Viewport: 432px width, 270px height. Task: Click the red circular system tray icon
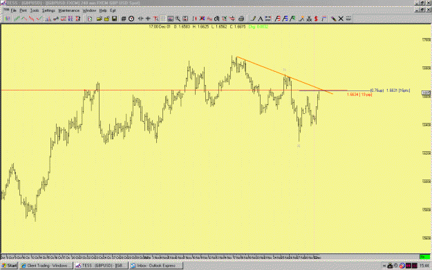402,266
